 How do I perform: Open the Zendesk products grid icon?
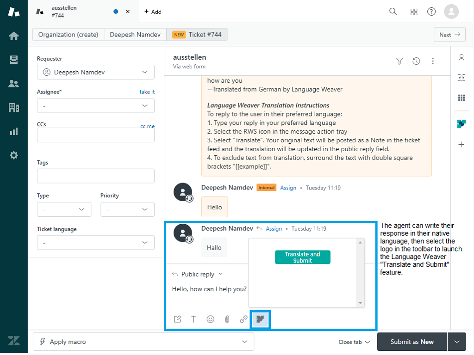point(413,12)
